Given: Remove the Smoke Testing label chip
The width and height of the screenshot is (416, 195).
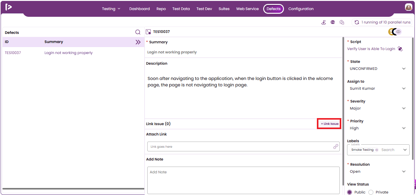Looking at the screenshot, I should [x=377, y=150].
